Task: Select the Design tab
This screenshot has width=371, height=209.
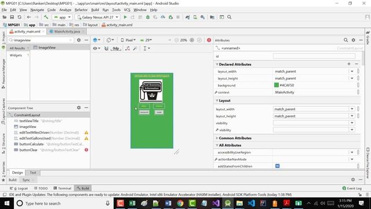Action: [x=17, y=172]
